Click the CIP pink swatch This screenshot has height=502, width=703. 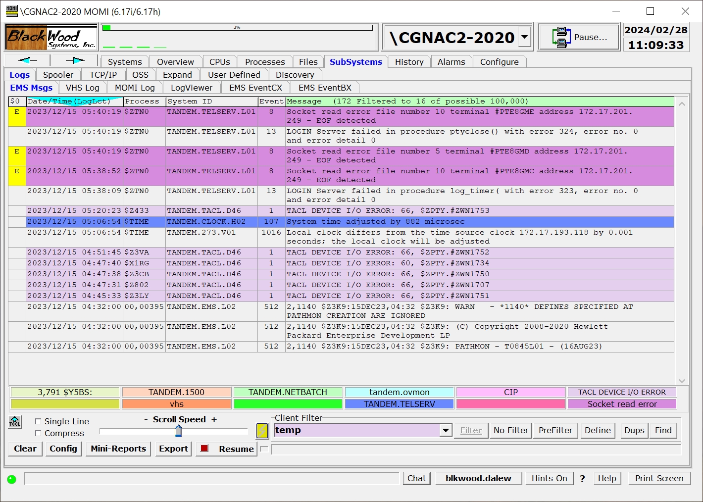[510, 392]
